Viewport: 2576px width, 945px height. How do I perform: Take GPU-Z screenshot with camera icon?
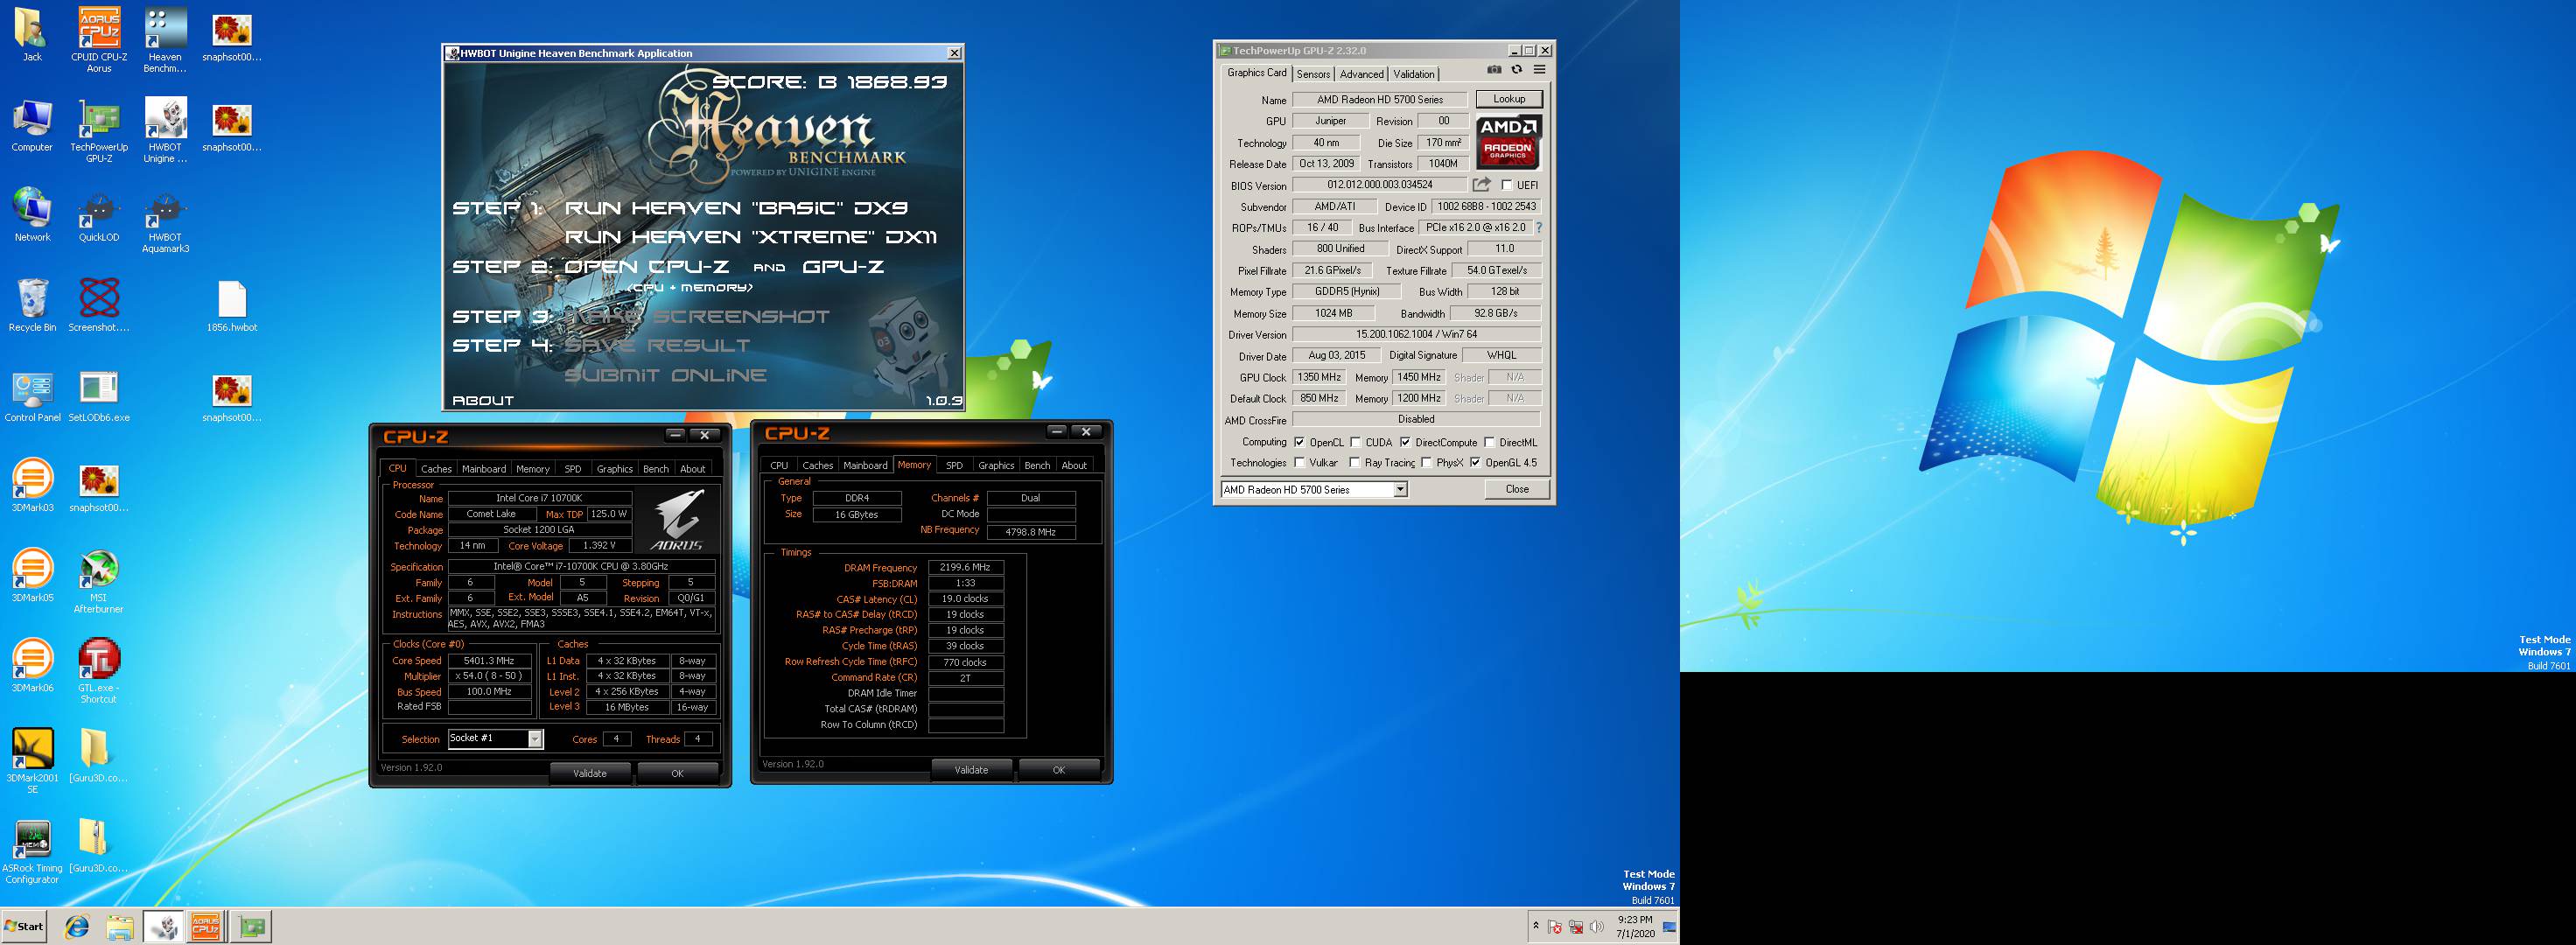(1494, 70)
